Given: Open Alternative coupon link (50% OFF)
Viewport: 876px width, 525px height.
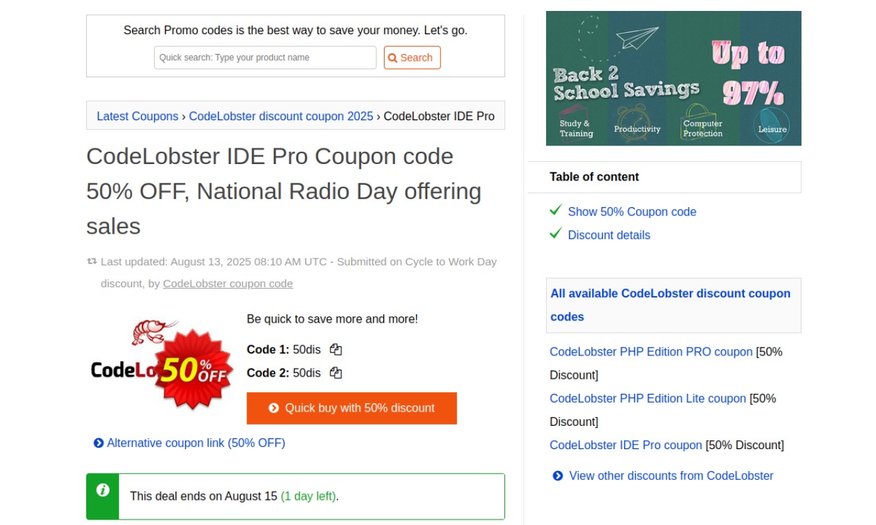Looking at the screenshot, I should (x=196, y=443).
